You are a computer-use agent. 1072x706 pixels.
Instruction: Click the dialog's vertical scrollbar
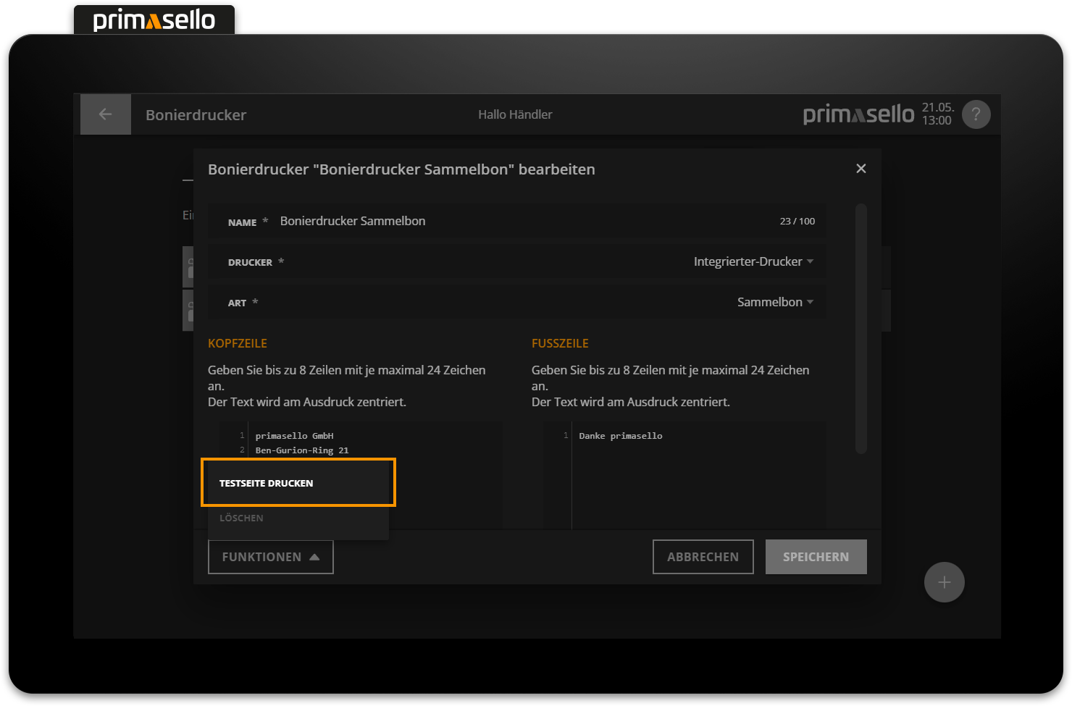point(860,327)
